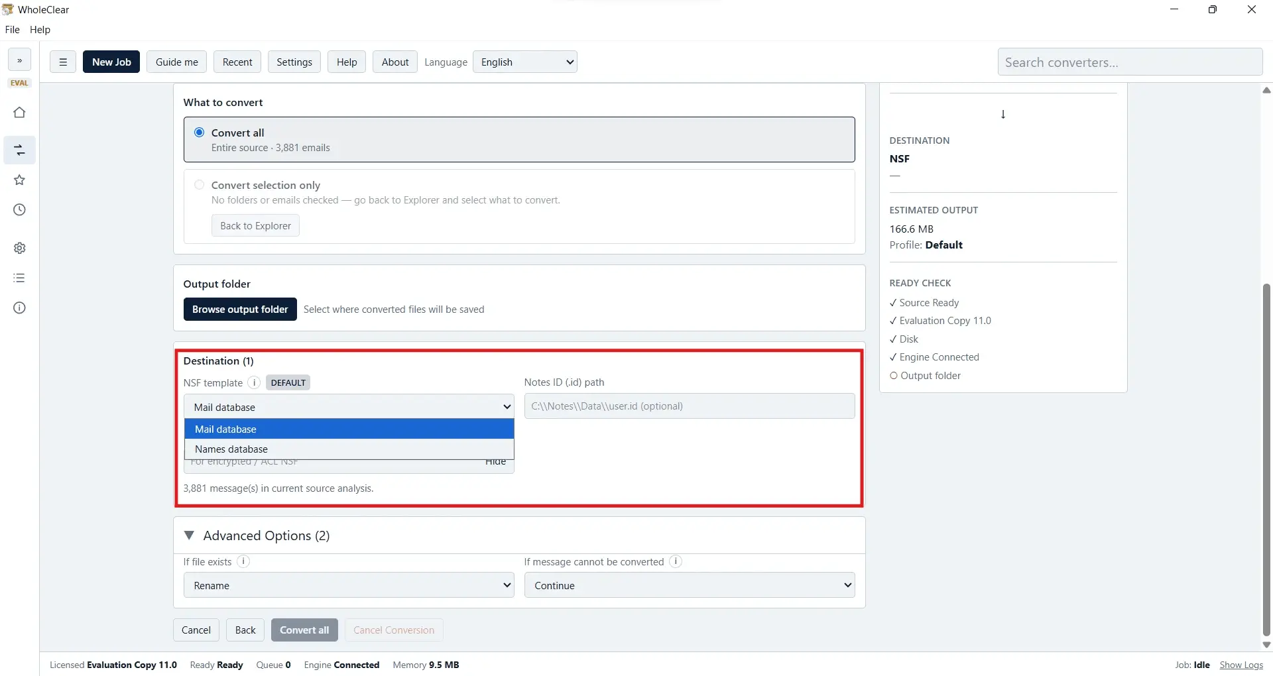
Task: Click the Guide me toolbar button
Action: (177, 62)
